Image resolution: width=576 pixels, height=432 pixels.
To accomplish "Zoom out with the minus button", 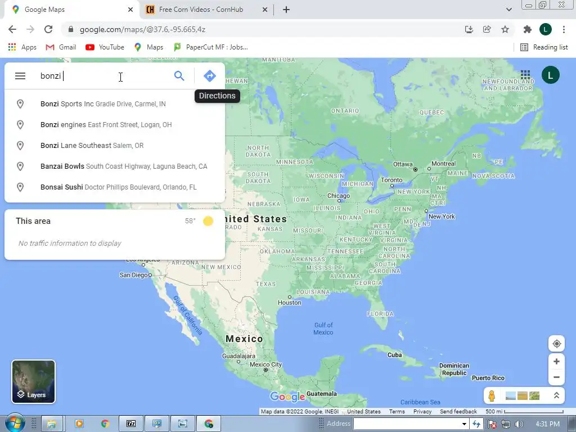I will pos(556,377).
